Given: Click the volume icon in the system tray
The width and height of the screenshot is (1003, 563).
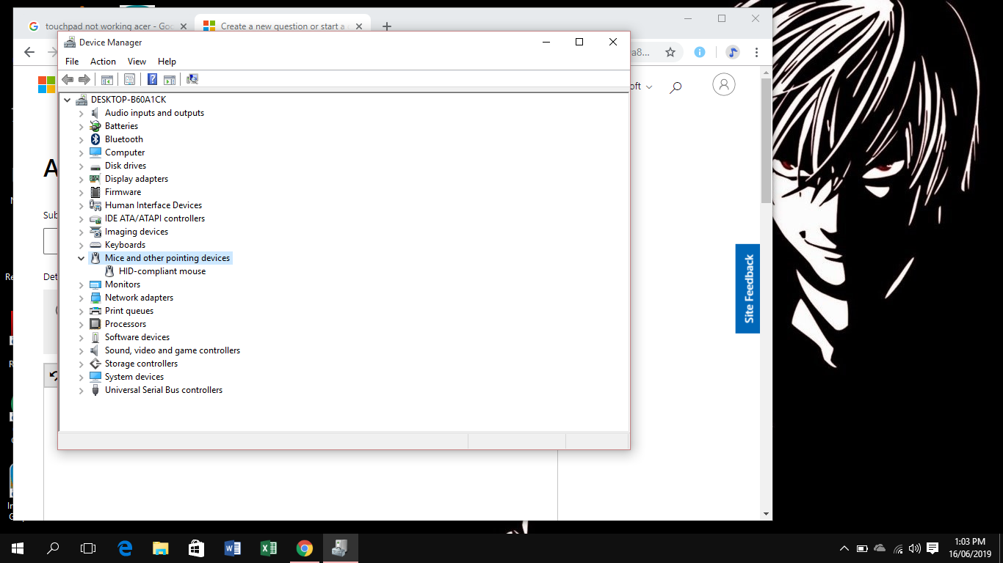Looking at the screenshot, I should 915,548.
